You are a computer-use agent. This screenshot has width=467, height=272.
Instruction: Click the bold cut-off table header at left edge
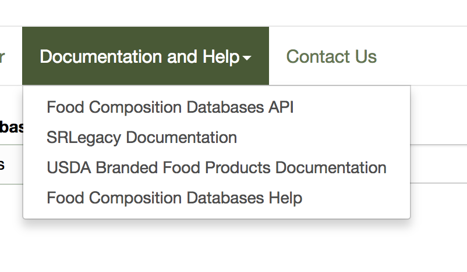coord(11,127)
